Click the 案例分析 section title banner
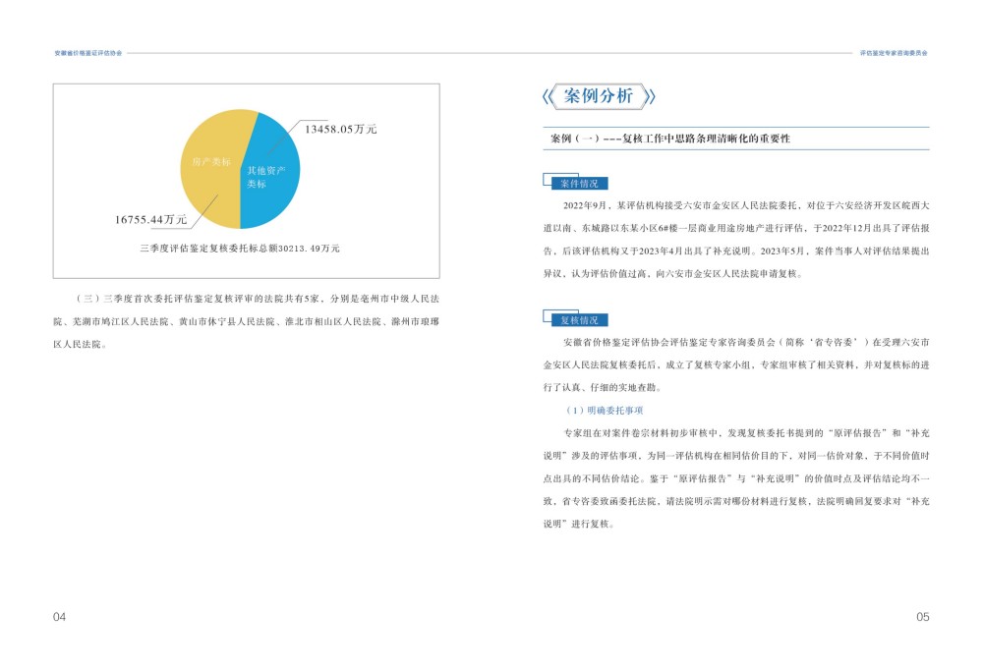The height and width of the screenshot is (670, 983). pos(599,96)
